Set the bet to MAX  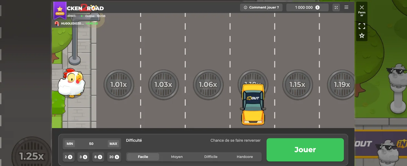[113, 144]
